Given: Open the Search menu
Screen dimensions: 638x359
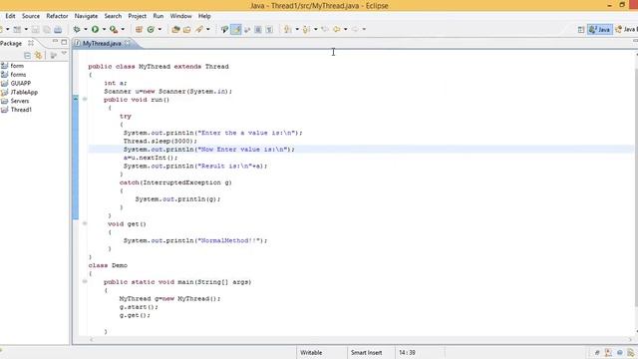Looking at the screenshot, I should [x=113, y=16].
